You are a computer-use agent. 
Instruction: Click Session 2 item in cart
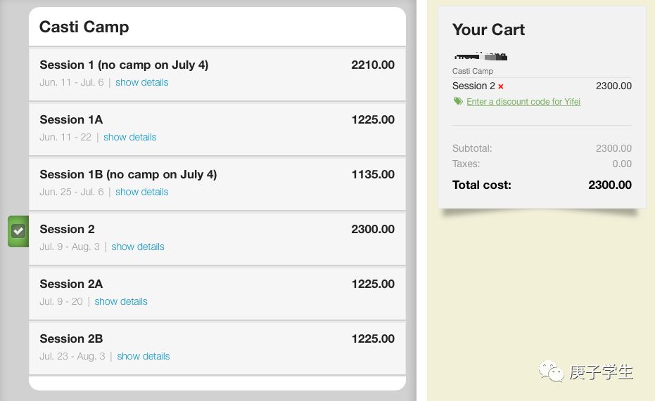pyautogui.click(x=473, y=86)
